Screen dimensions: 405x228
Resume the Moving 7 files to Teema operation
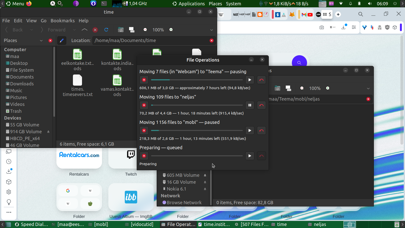click(250, 80)
